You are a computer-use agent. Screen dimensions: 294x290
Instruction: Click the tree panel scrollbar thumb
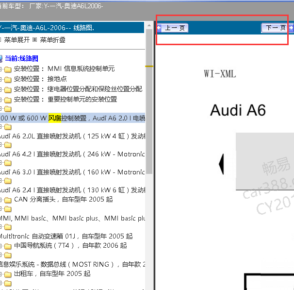point(149,102)
